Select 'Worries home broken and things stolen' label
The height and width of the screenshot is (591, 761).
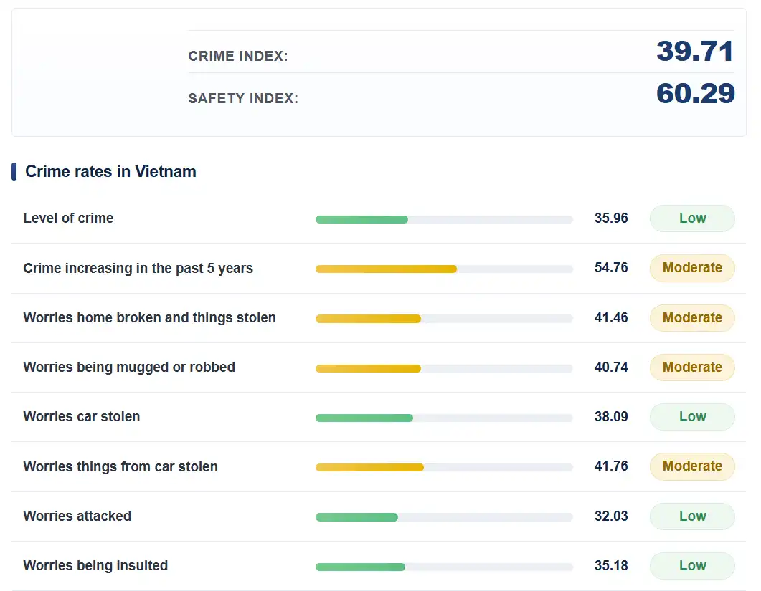149,317
